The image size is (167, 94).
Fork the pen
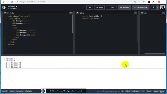111,8
